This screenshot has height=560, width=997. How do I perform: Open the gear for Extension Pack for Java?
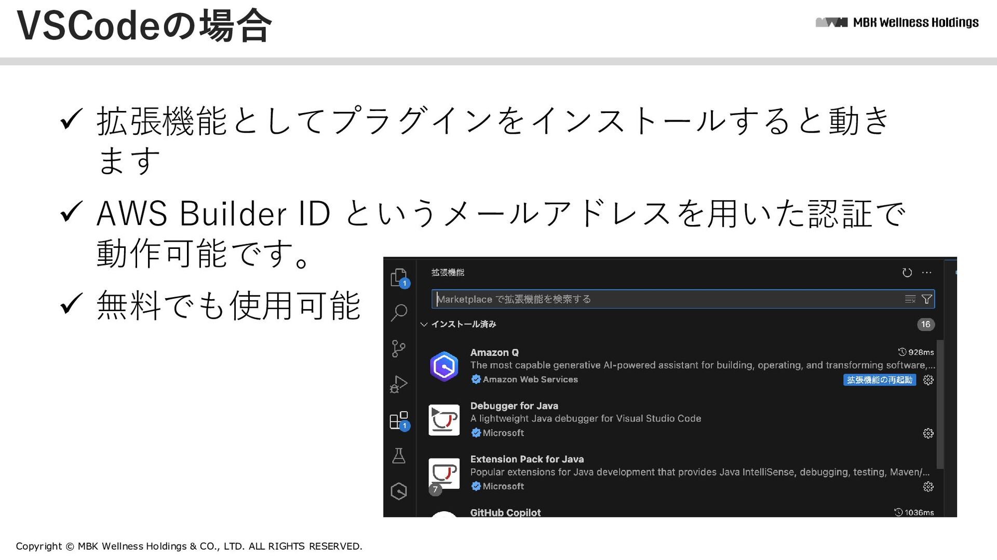928,487
